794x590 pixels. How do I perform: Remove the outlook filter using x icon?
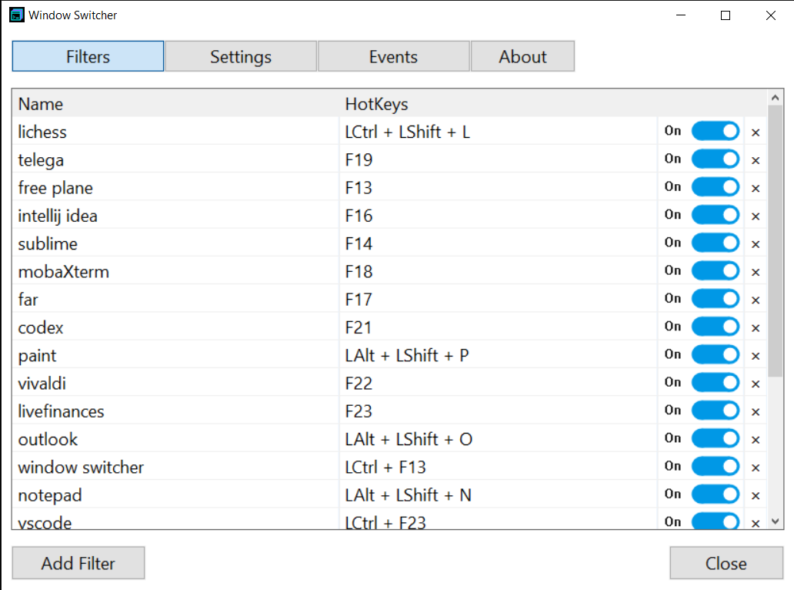tap(756, 440)
